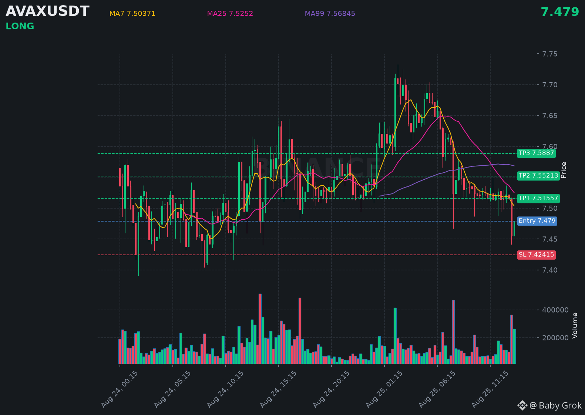
Task: Select the TP3 7.5887 target tag
Action: 537,153
